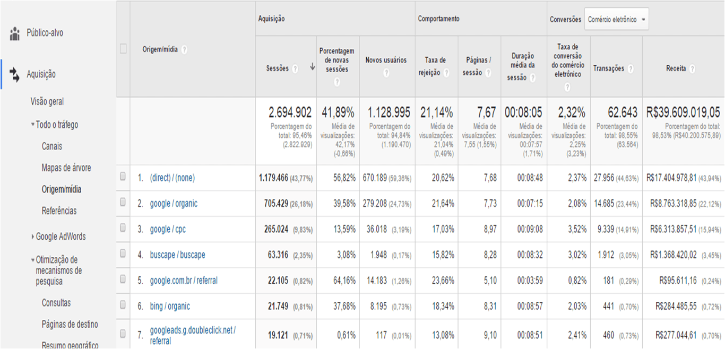Open the help icon next to Sessões
Viewport: 725px width, 349px height.
295,68
